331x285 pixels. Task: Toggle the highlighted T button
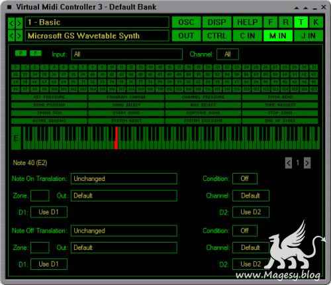[x=301, y=23]
